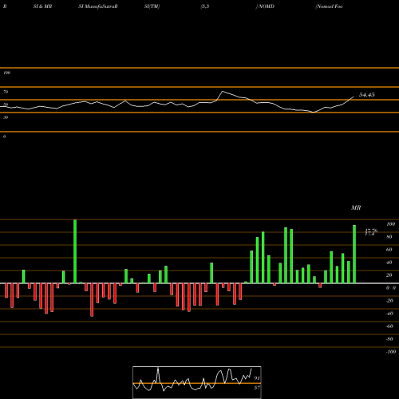The image size is (399, 399).
Task: Click the current RSI value 54.45 label
Action: click(367, 95)
